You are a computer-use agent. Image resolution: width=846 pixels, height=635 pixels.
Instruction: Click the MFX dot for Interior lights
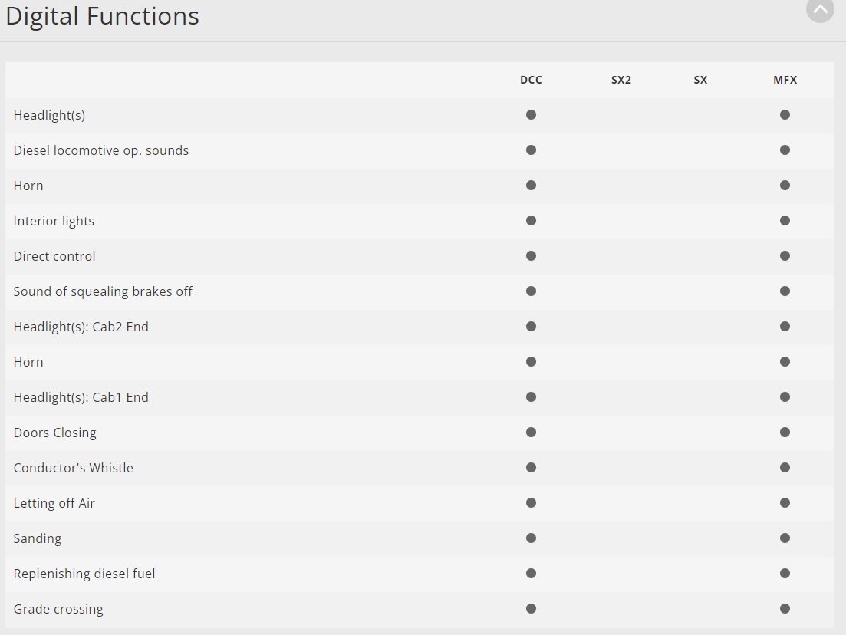point(785,221)
